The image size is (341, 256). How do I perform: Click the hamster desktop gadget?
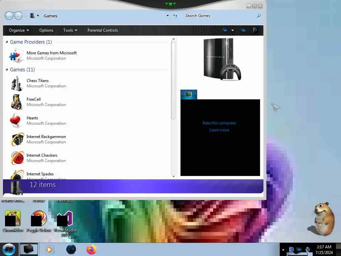pyautogui.click(x=322, y=219)
